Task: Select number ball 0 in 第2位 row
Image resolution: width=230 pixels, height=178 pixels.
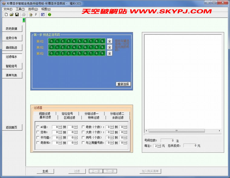Action: 51,47
